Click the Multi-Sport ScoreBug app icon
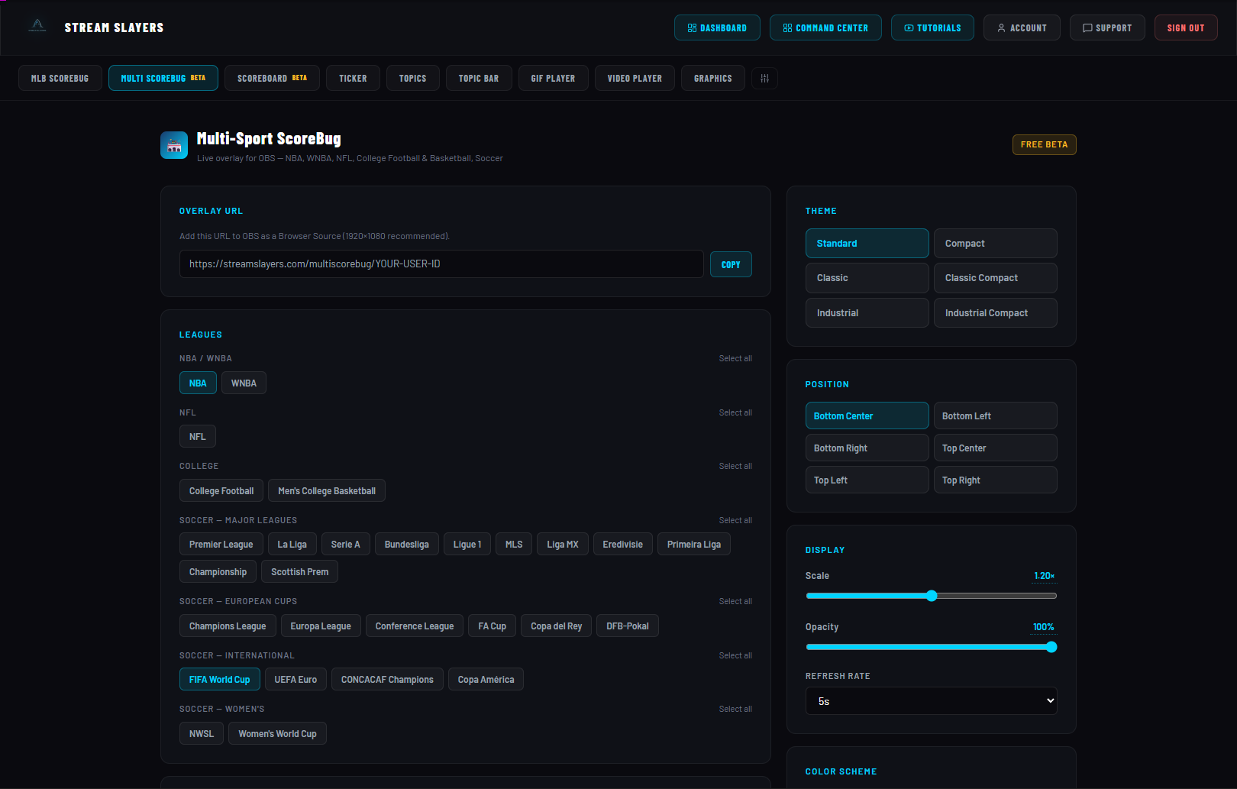The height and width of the screenshot is (789, 1237). point(174,145)
